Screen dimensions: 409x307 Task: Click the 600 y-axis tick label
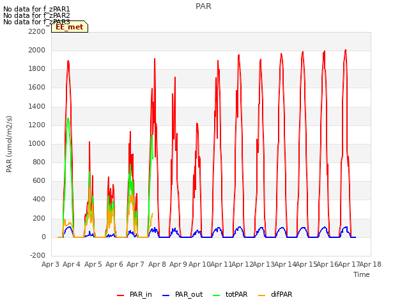click(39, 180)
